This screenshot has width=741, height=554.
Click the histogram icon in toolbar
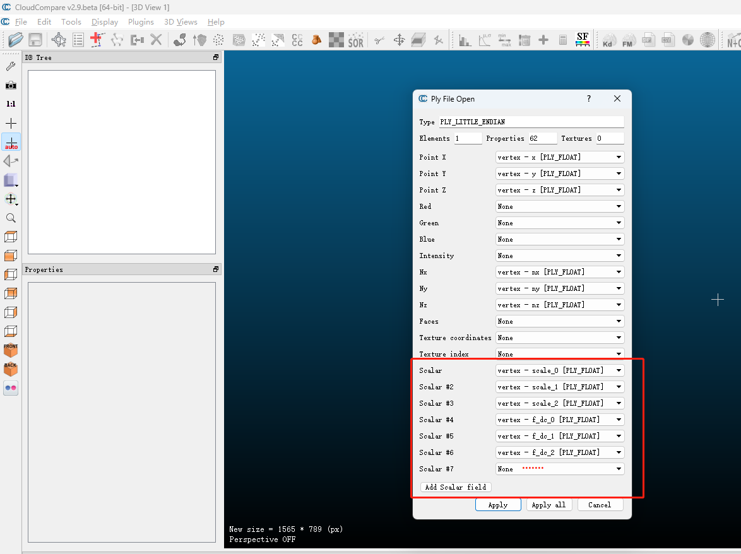click(x=465, y=40)
